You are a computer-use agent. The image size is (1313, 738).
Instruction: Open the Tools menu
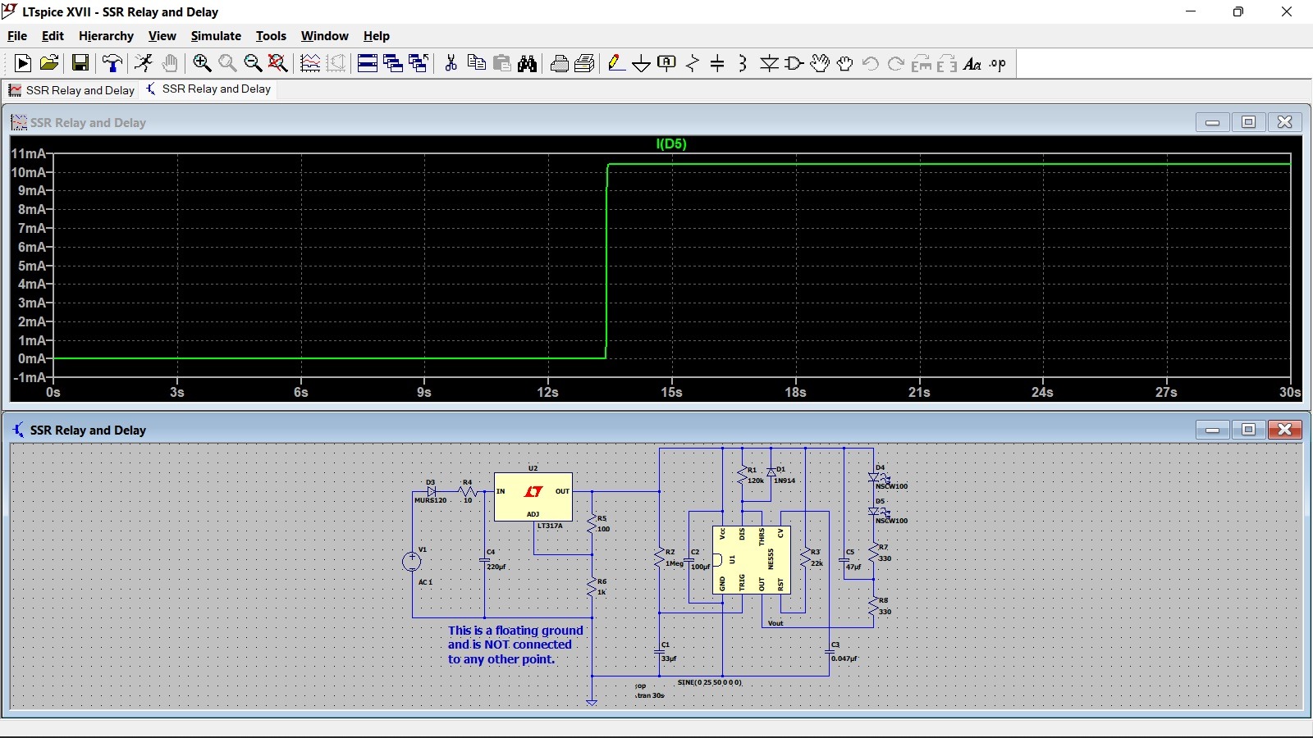[x=271, y=36]
